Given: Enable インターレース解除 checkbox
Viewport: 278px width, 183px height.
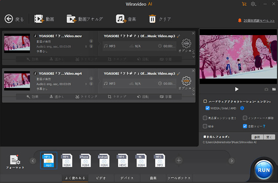Looking at the screenshot, I should point(245,118).
